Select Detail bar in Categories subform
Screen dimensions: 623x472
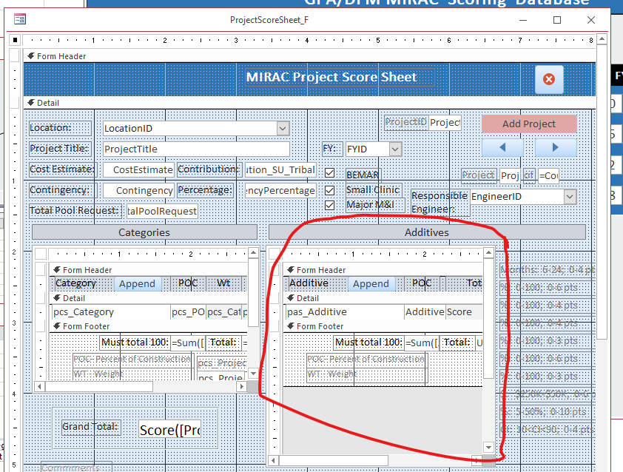(x=148, y=298)
